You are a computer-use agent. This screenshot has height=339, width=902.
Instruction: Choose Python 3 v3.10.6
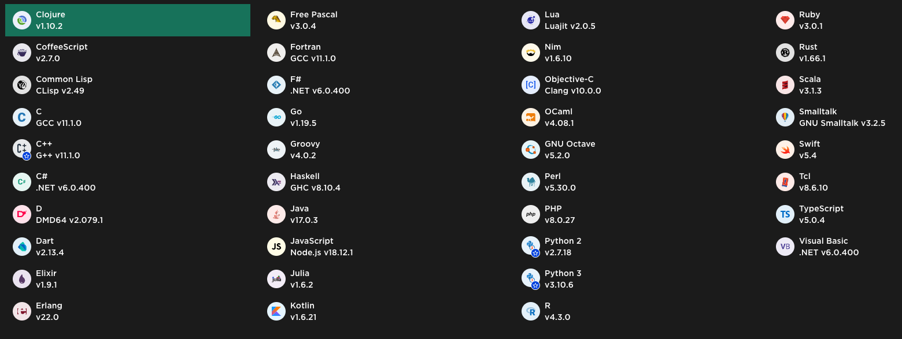pos(641,279)
